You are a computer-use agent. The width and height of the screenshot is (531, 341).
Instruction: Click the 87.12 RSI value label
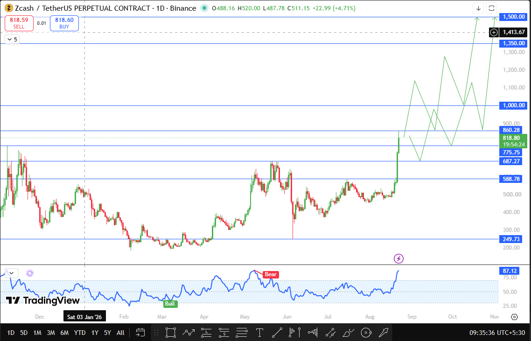510,271
